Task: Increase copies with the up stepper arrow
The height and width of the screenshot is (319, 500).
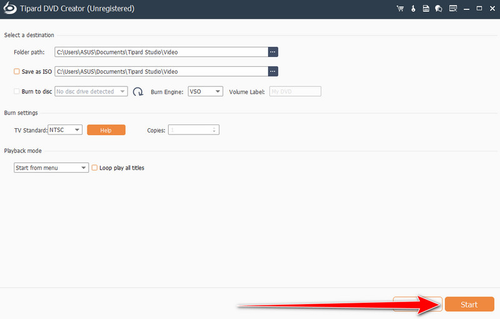Action: coord(214,128)
